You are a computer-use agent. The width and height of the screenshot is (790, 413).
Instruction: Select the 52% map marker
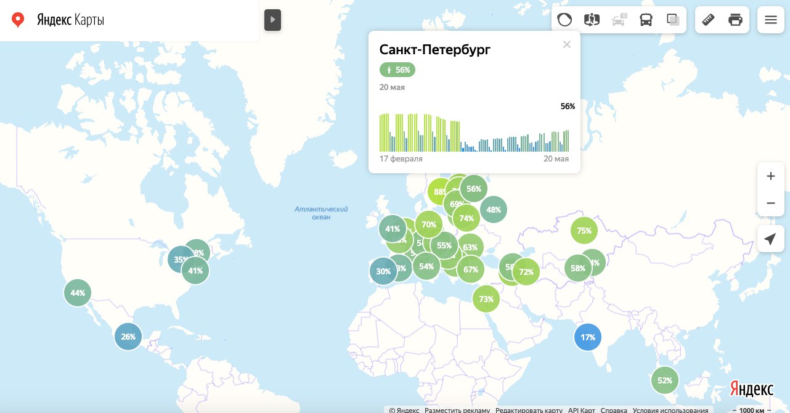pos(665,380)
